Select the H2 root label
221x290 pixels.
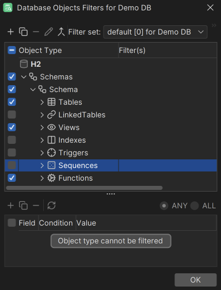[x=36, y=64]
